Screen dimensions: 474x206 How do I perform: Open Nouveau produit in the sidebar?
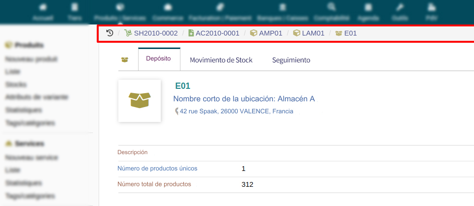point(31,59)
